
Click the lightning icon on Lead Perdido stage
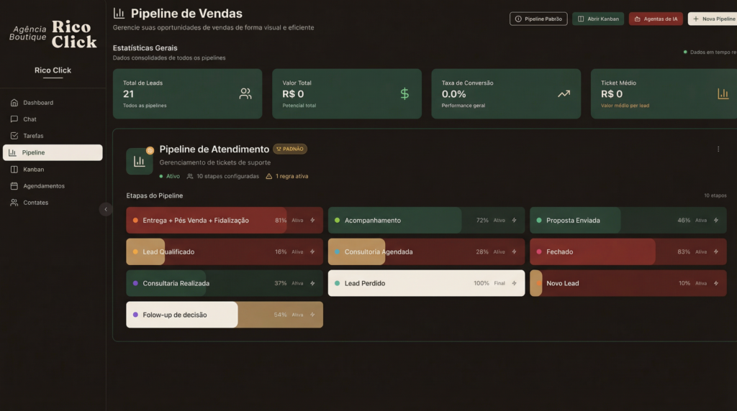(514, 283)
